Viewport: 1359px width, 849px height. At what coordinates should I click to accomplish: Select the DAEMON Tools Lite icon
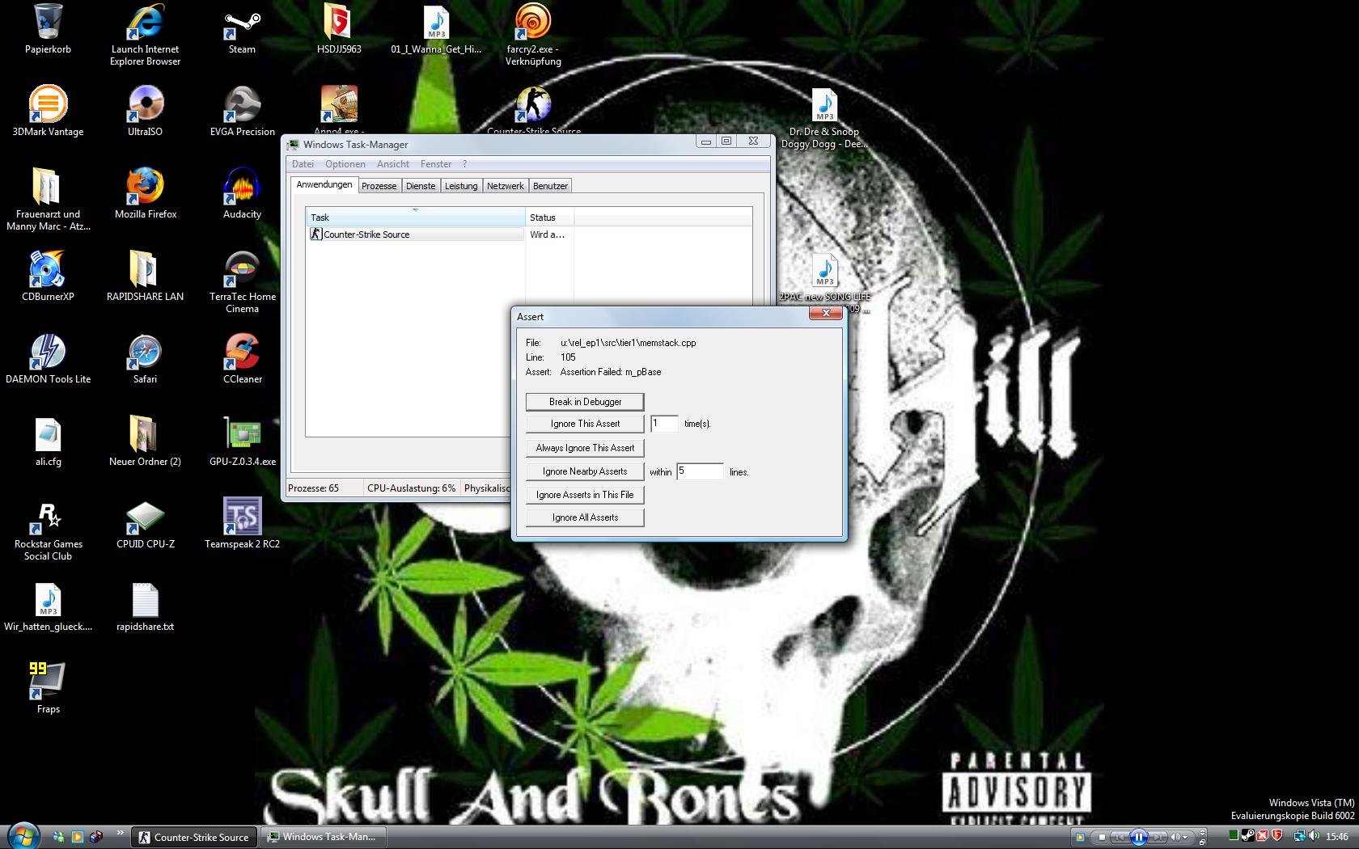pyautogui.click(x=48, y=358)
